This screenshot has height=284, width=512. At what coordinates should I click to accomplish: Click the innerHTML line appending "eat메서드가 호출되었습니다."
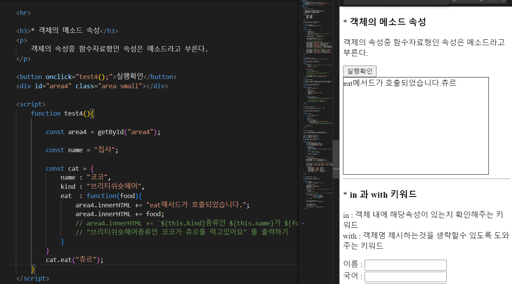pos(162,205)
